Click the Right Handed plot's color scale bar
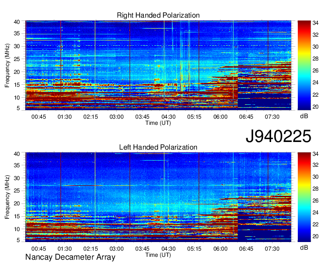This screenshot has height=263, width=324. 304,65
